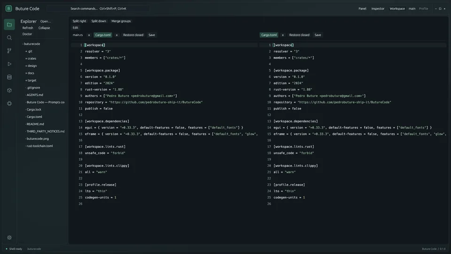Open the chip-shaped icon in the sidebar
Screen dimensions: 451x254
(9, 103)
